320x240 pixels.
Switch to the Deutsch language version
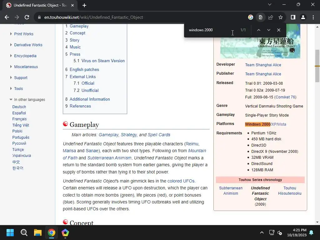(x=19, y=107)
